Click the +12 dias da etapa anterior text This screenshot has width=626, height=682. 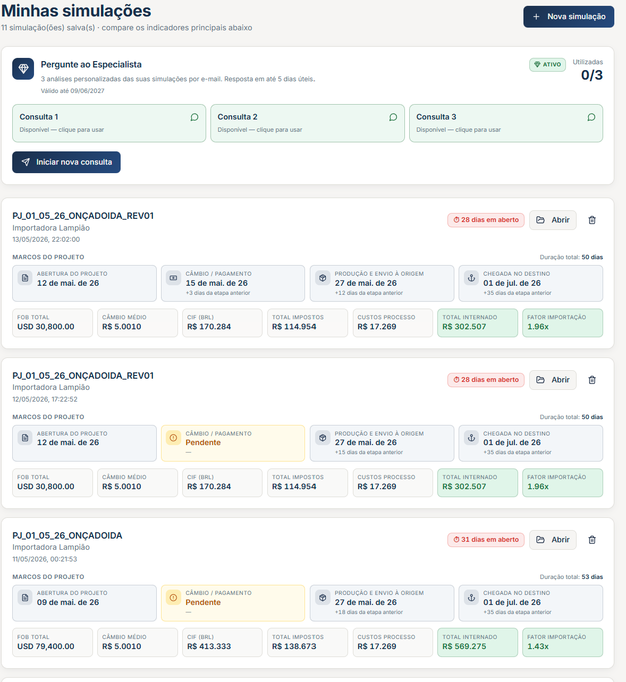[x=369, y=293]
